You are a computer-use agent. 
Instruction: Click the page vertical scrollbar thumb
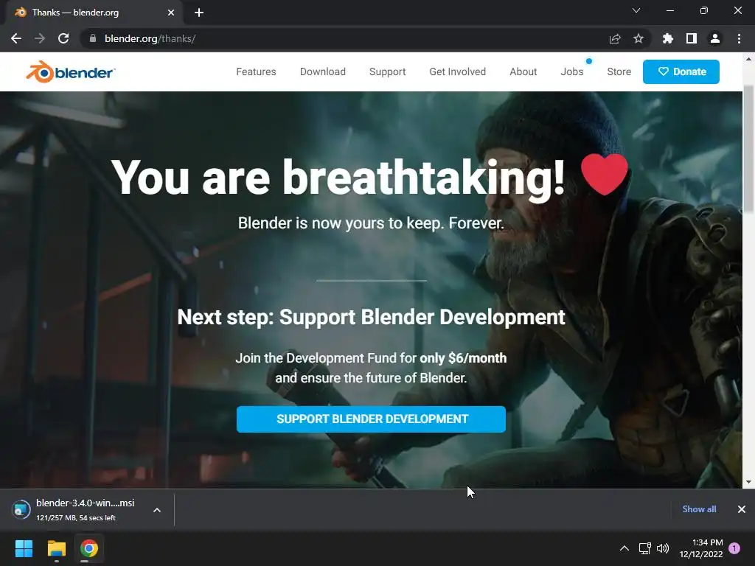point(748,148)
